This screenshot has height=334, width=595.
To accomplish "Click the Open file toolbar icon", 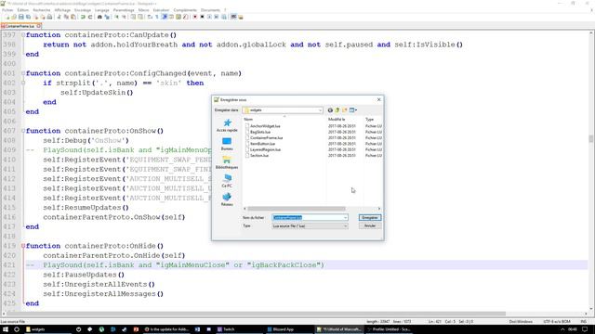I will pyautogui.click(x=14, y=17).
